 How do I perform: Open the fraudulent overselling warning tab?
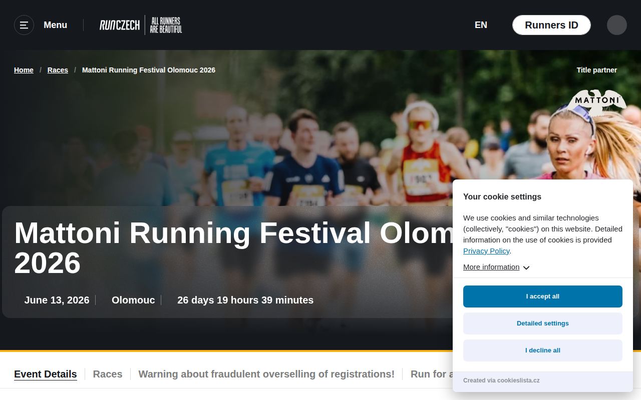[x=266, y=374]
